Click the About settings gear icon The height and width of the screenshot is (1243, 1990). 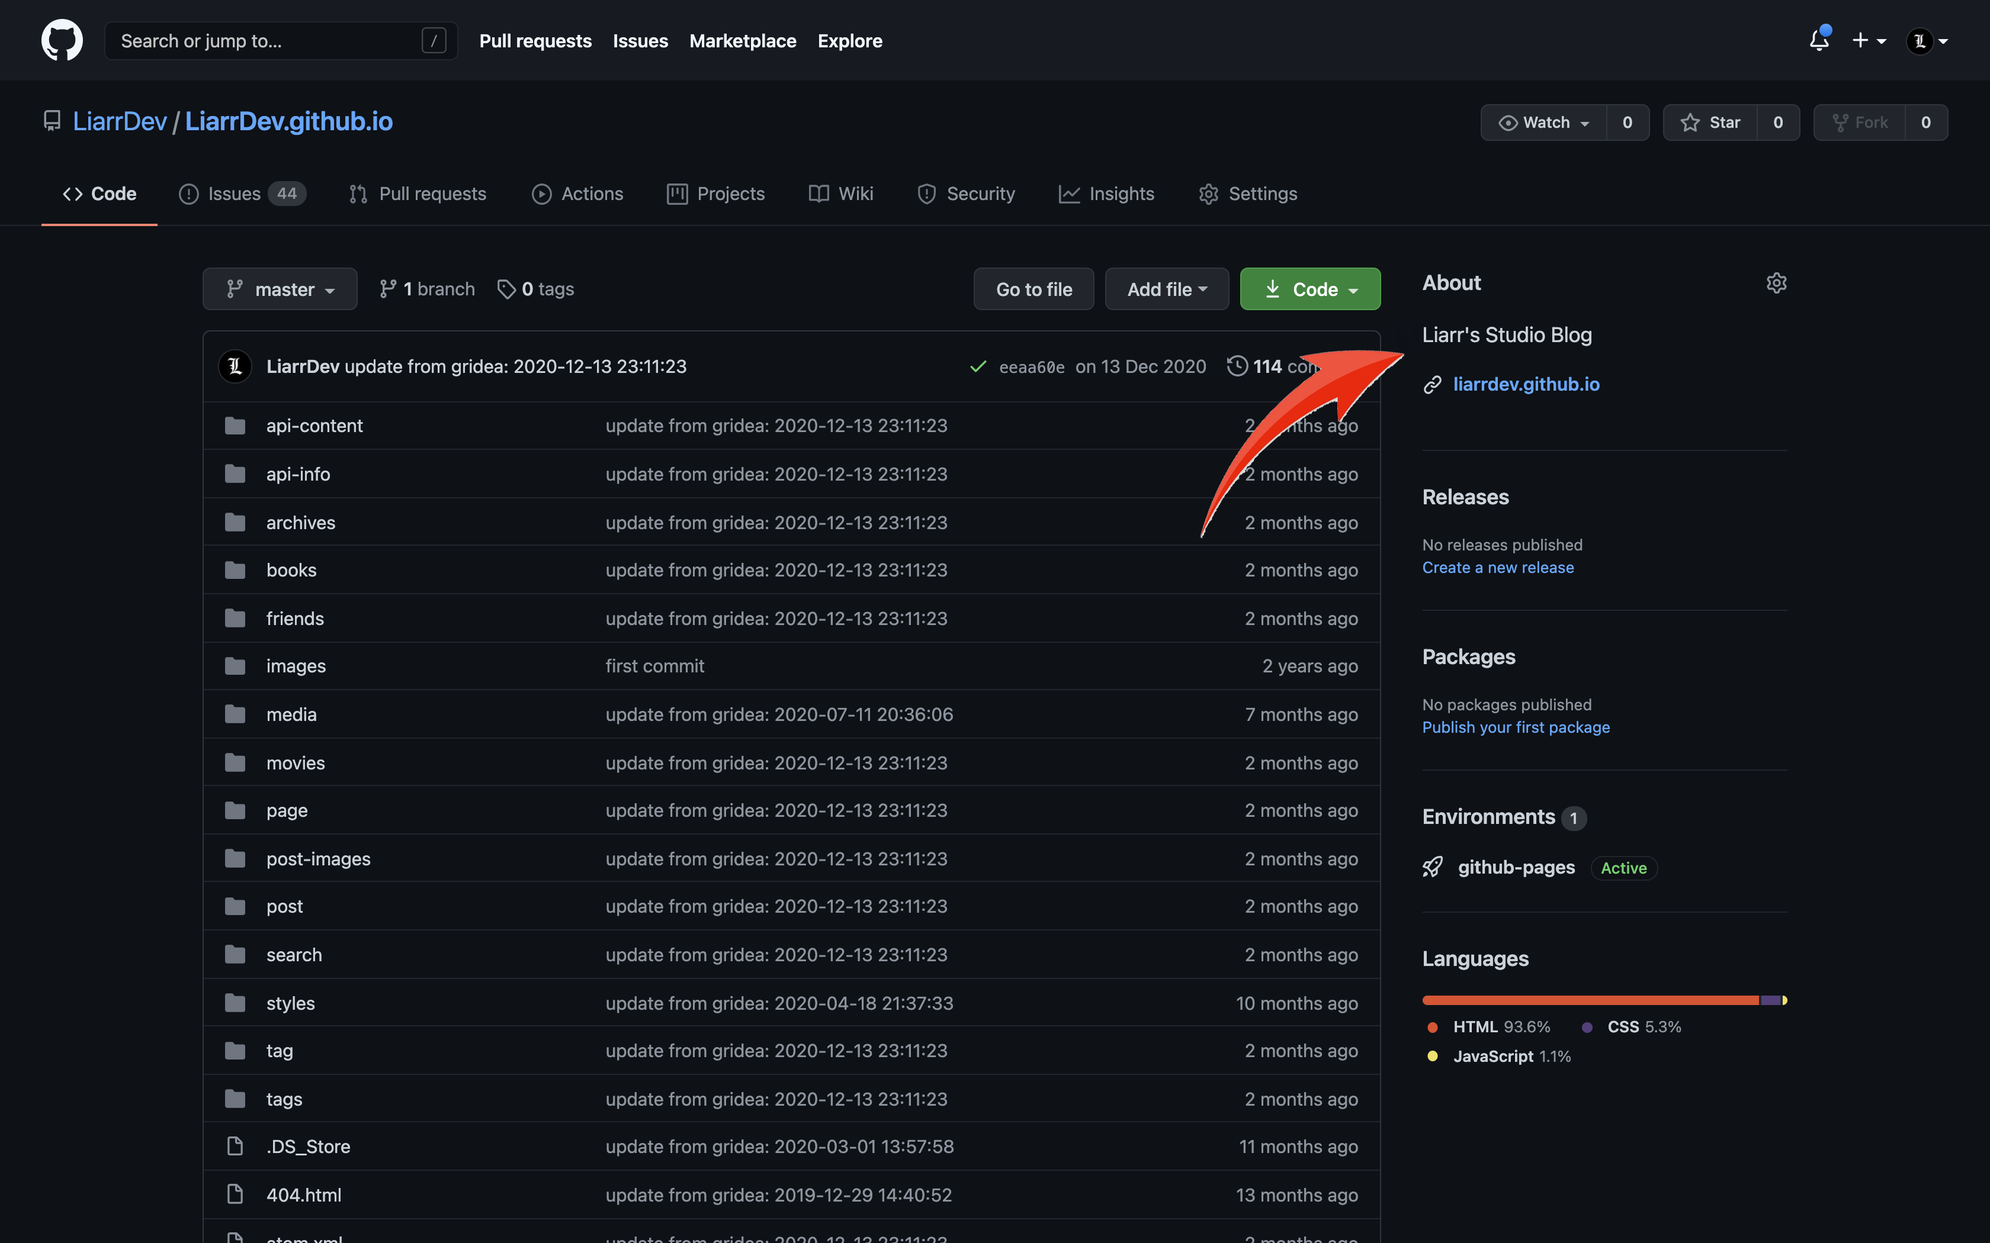point(1776,283)
